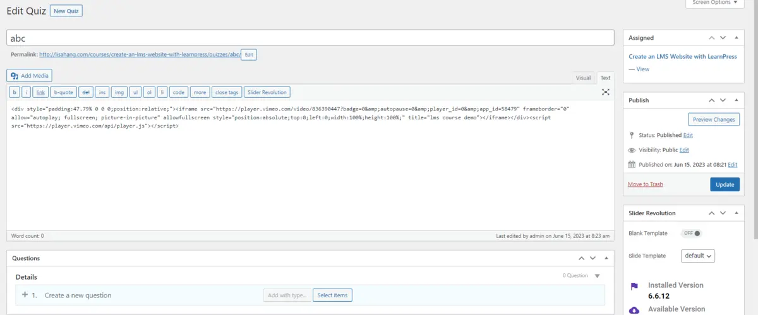The height and width of the screenshot is (315, 758).
Task: Insert ul list tag
Action: [135, 92]
